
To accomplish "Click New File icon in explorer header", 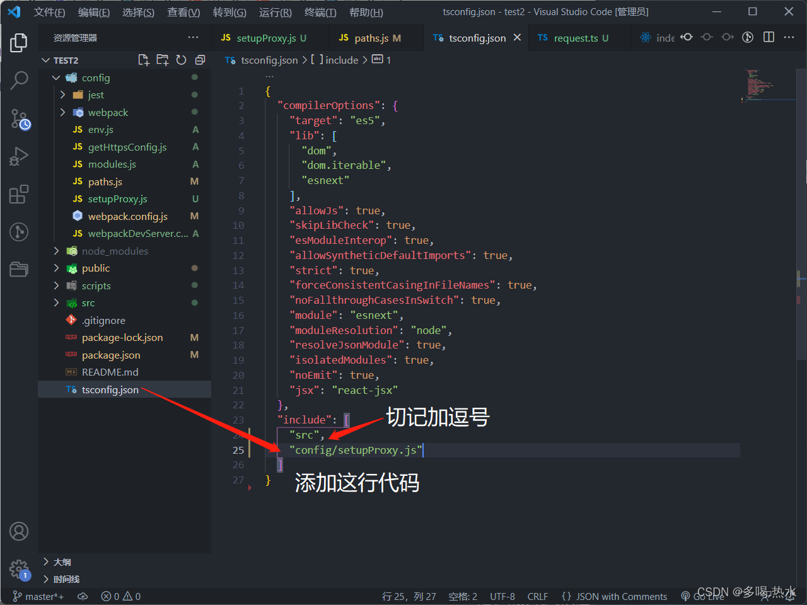I will pos(144,60).
